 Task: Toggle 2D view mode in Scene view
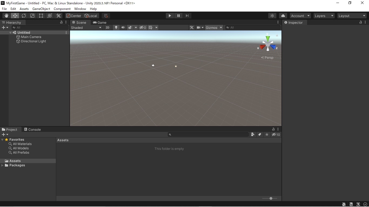pyautogui.click(x=107, y=27)
